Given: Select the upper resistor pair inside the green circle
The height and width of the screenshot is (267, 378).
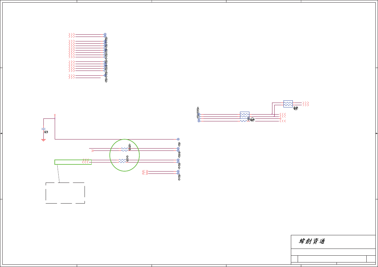Looking at the screenshot, I should (125, 150).
